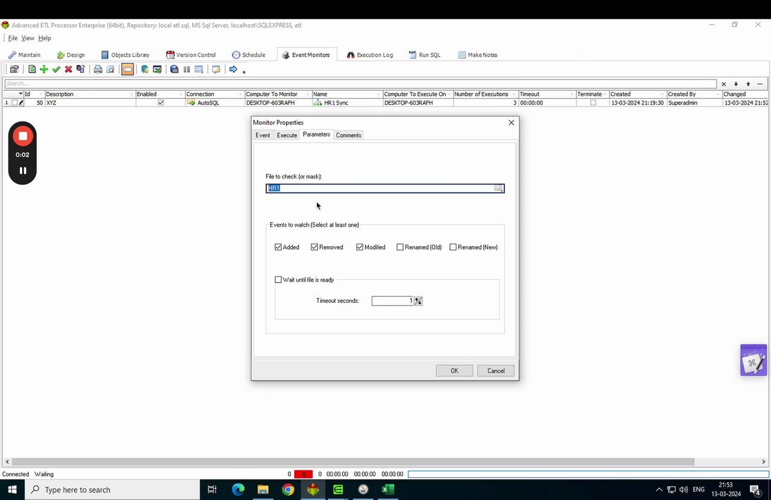Expand the toolbar overflow arrow
The height and width of the screenshot is (500, 771).
[244, 72]
